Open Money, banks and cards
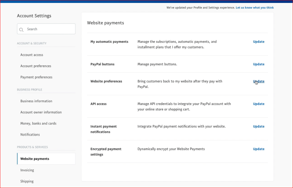 pos(38,123)
